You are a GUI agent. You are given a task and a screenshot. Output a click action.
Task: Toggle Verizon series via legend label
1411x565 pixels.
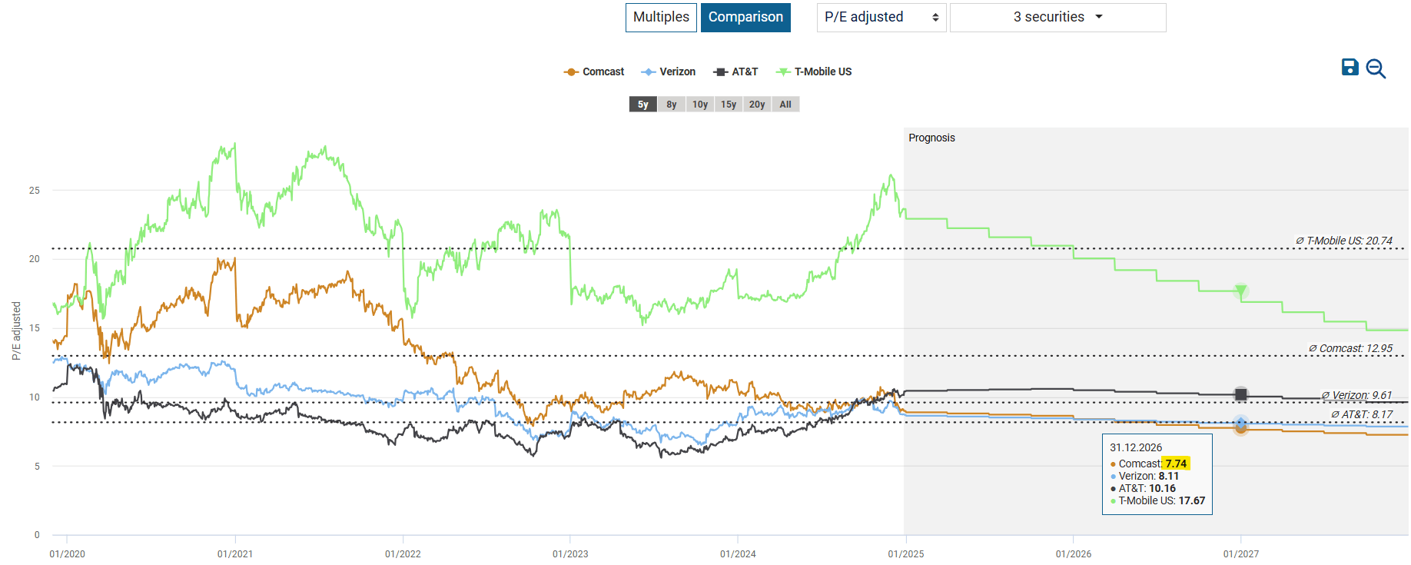pyautogui.click(x=677, y=72)
